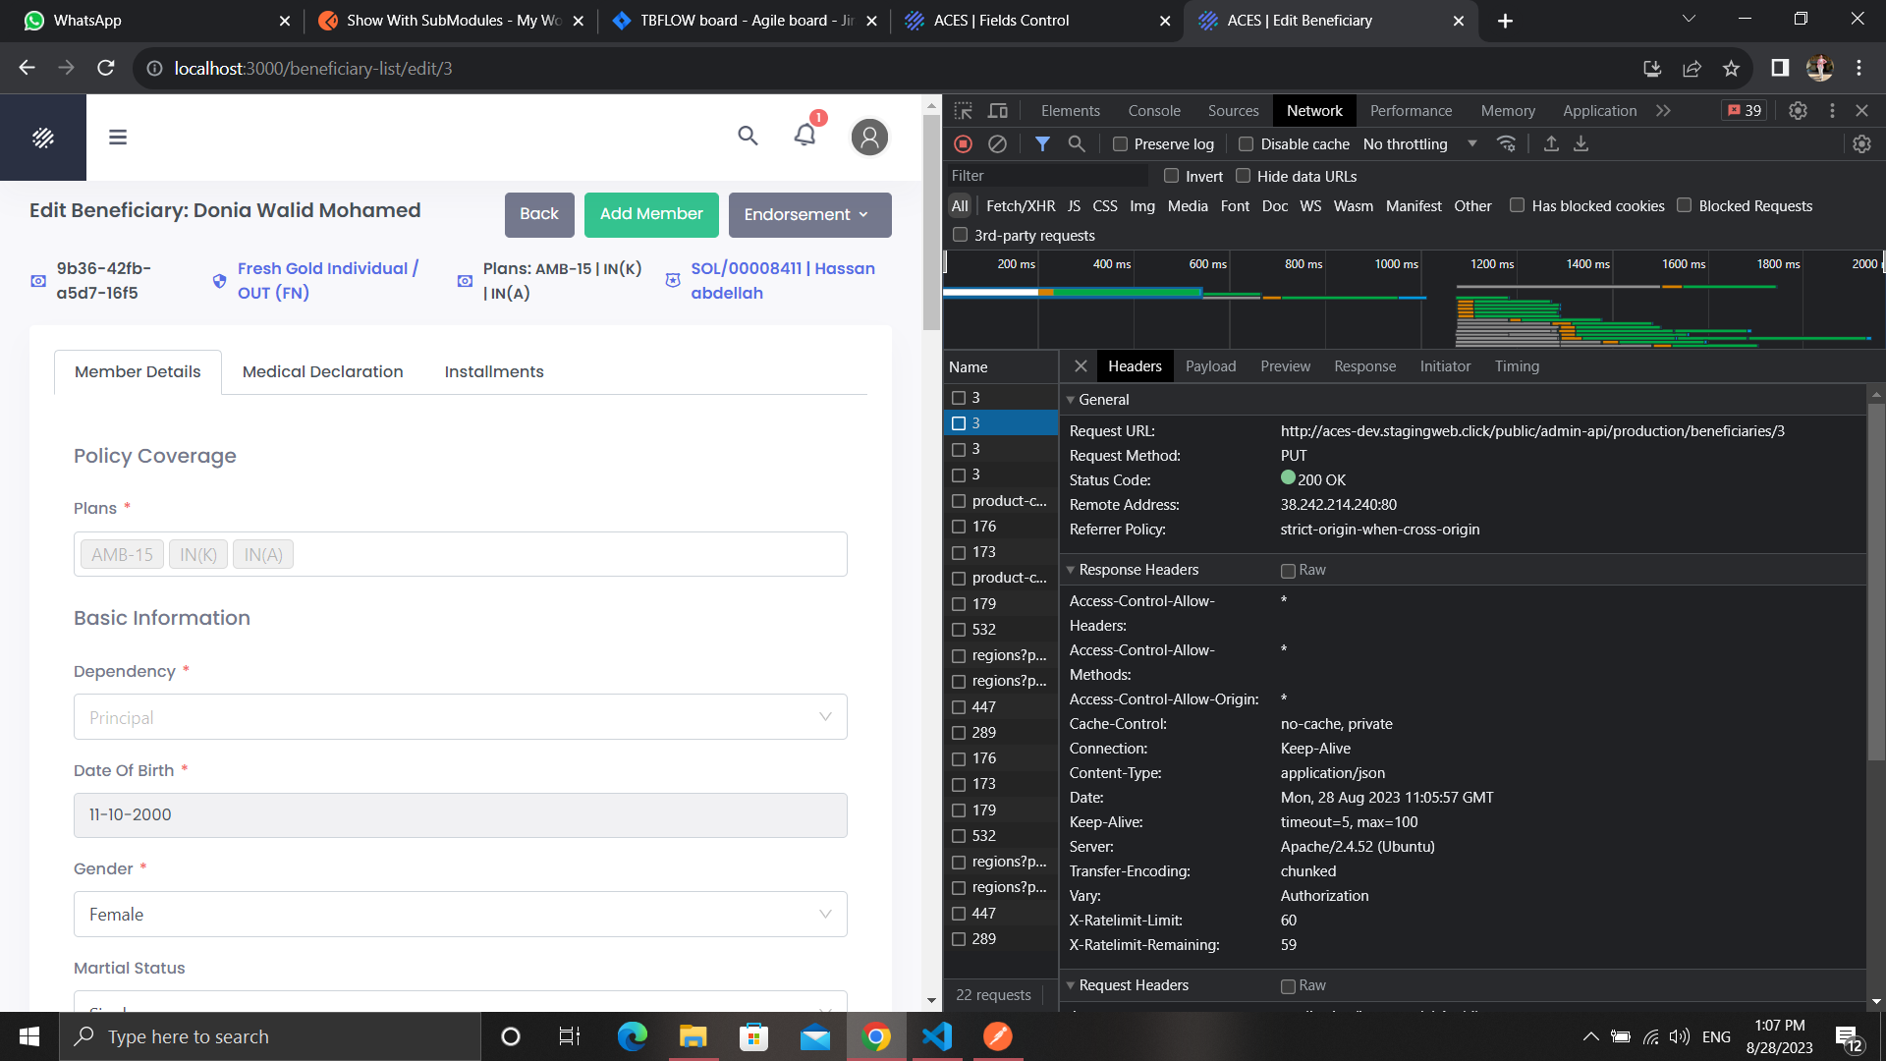1886x1061 pixels.
Task: Open the Payload tab in DevTools
Action: click(x=1210, y=366)
